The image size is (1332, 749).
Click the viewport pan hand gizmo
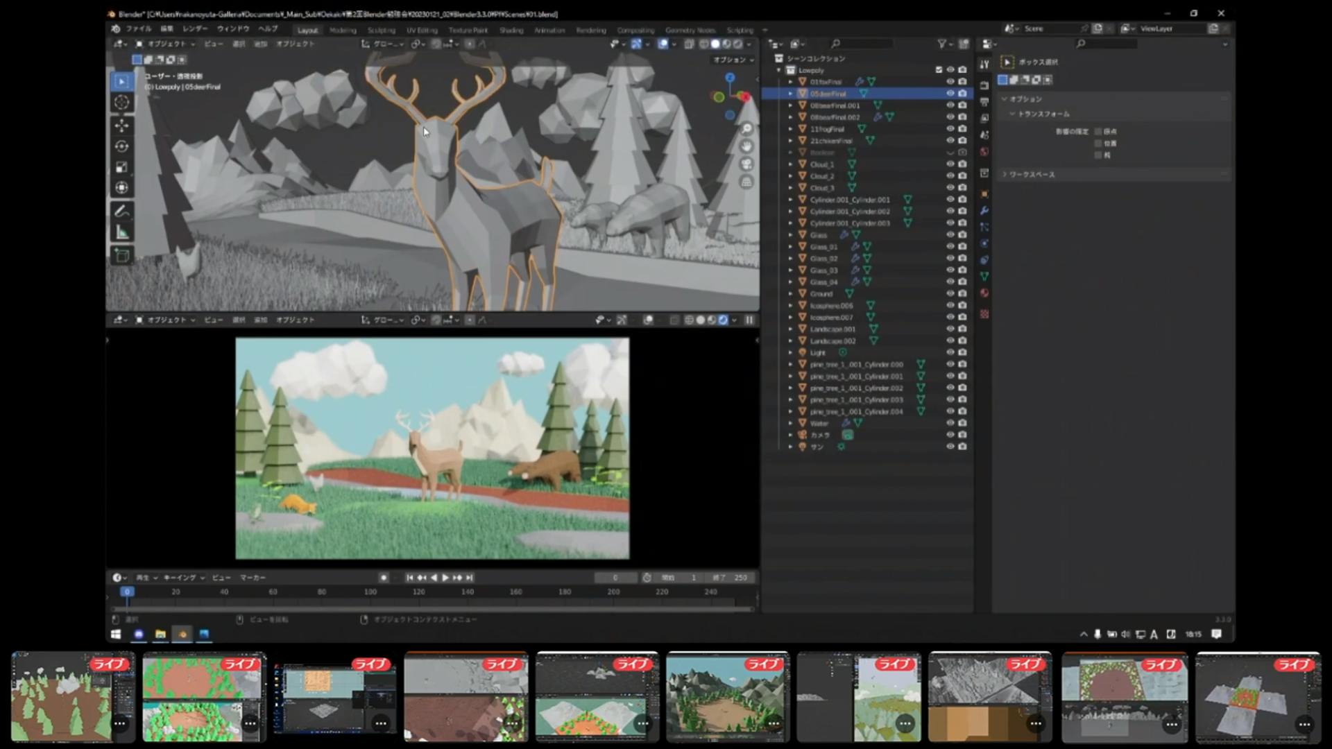point(746,146)
